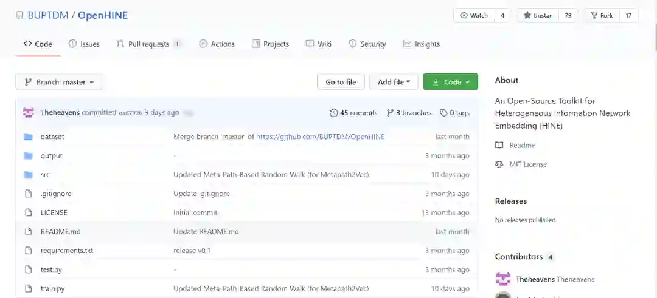Screen dimensions: 657x298
Task: Click the Theheavens avatar under Contributors
Action: pos(503,279)
